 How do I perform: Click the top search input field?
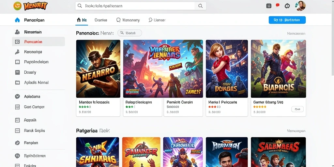(135, 6)
